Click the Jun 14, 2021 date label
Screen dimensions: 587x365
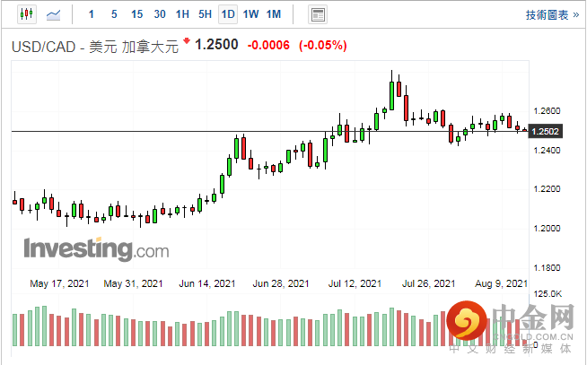tap(207, 284)
